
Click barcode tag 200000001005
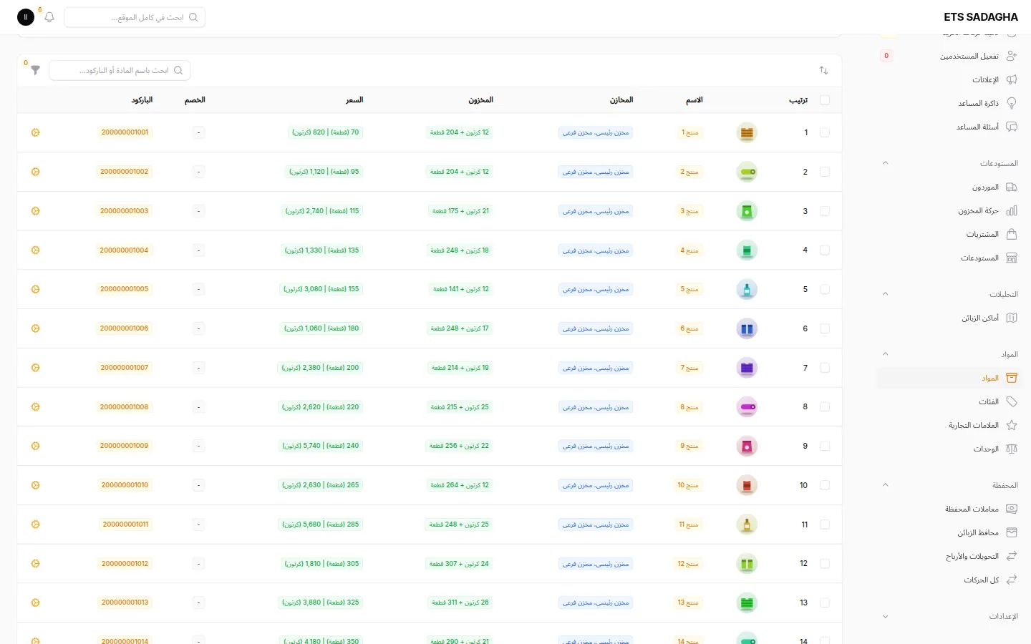(x=125, y=289)
